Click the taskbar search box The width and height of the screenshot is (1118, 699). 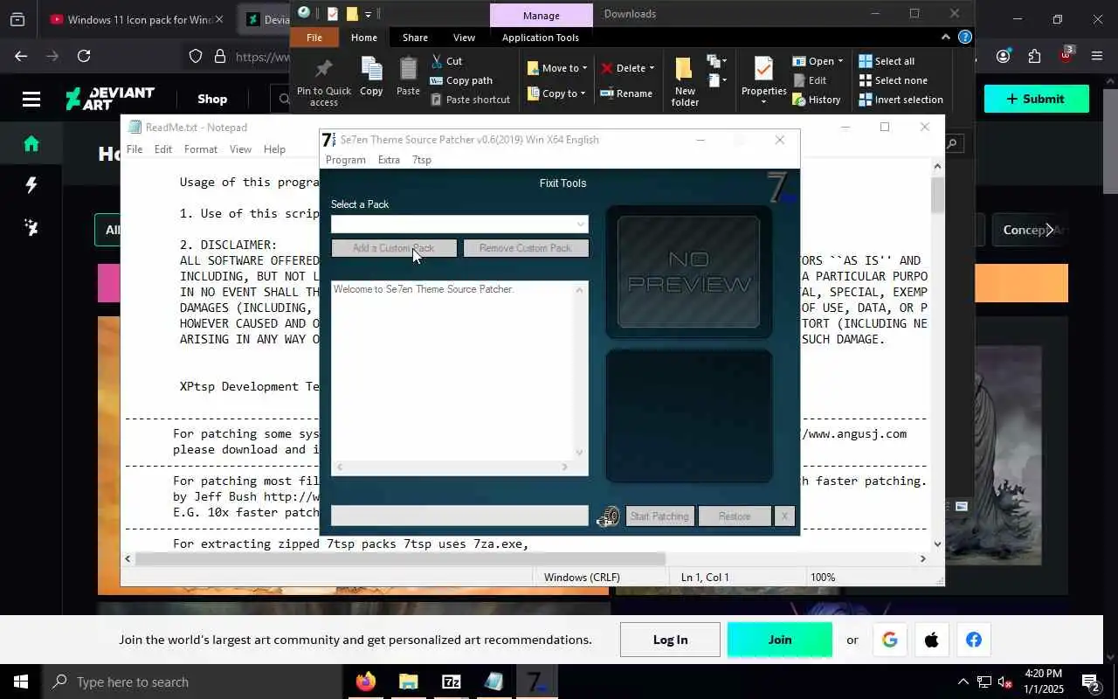192,682
